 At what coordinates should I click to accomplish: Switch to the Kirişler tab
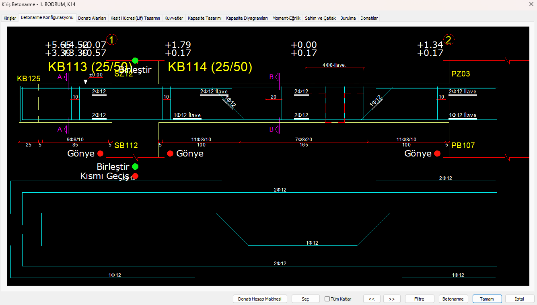click(x=10, y=18)
